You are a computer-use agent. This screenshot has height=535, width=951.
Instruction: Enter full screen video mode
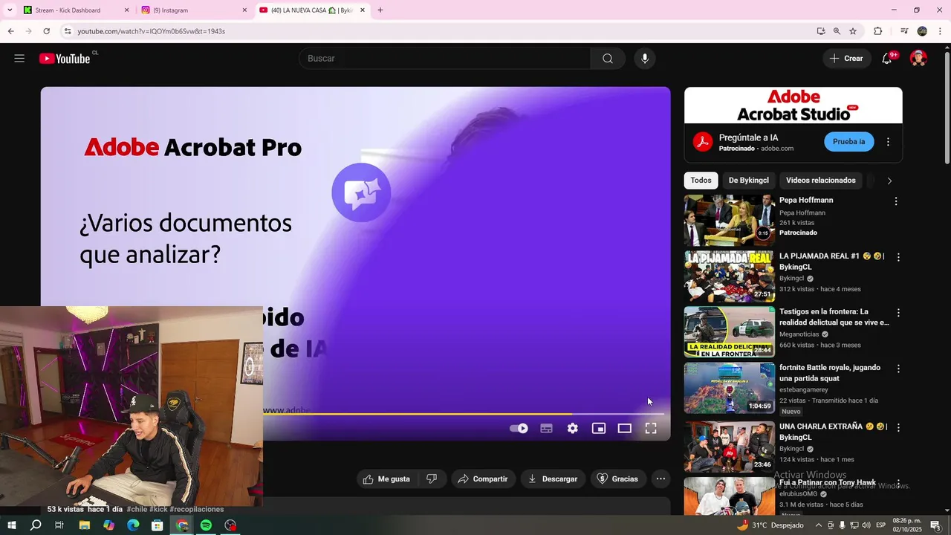click(x=650, y=428)
